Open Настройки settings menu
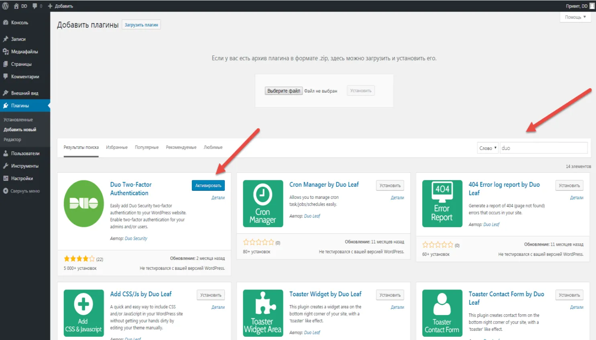The width and height of the screenshot is (596, 340). click(x=25, y=178)
